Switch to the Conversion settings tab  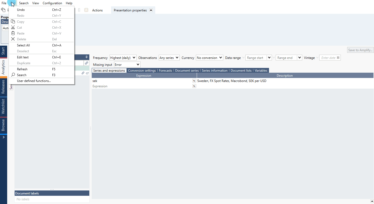(x=142, y=71)
